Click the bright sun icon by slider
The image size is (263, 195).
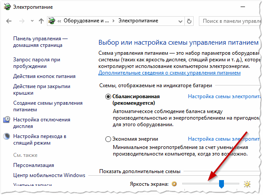247,184
